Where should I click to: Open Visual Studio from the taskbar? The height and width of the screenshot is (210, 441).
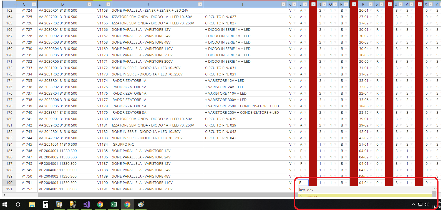[x=87, y=204]
